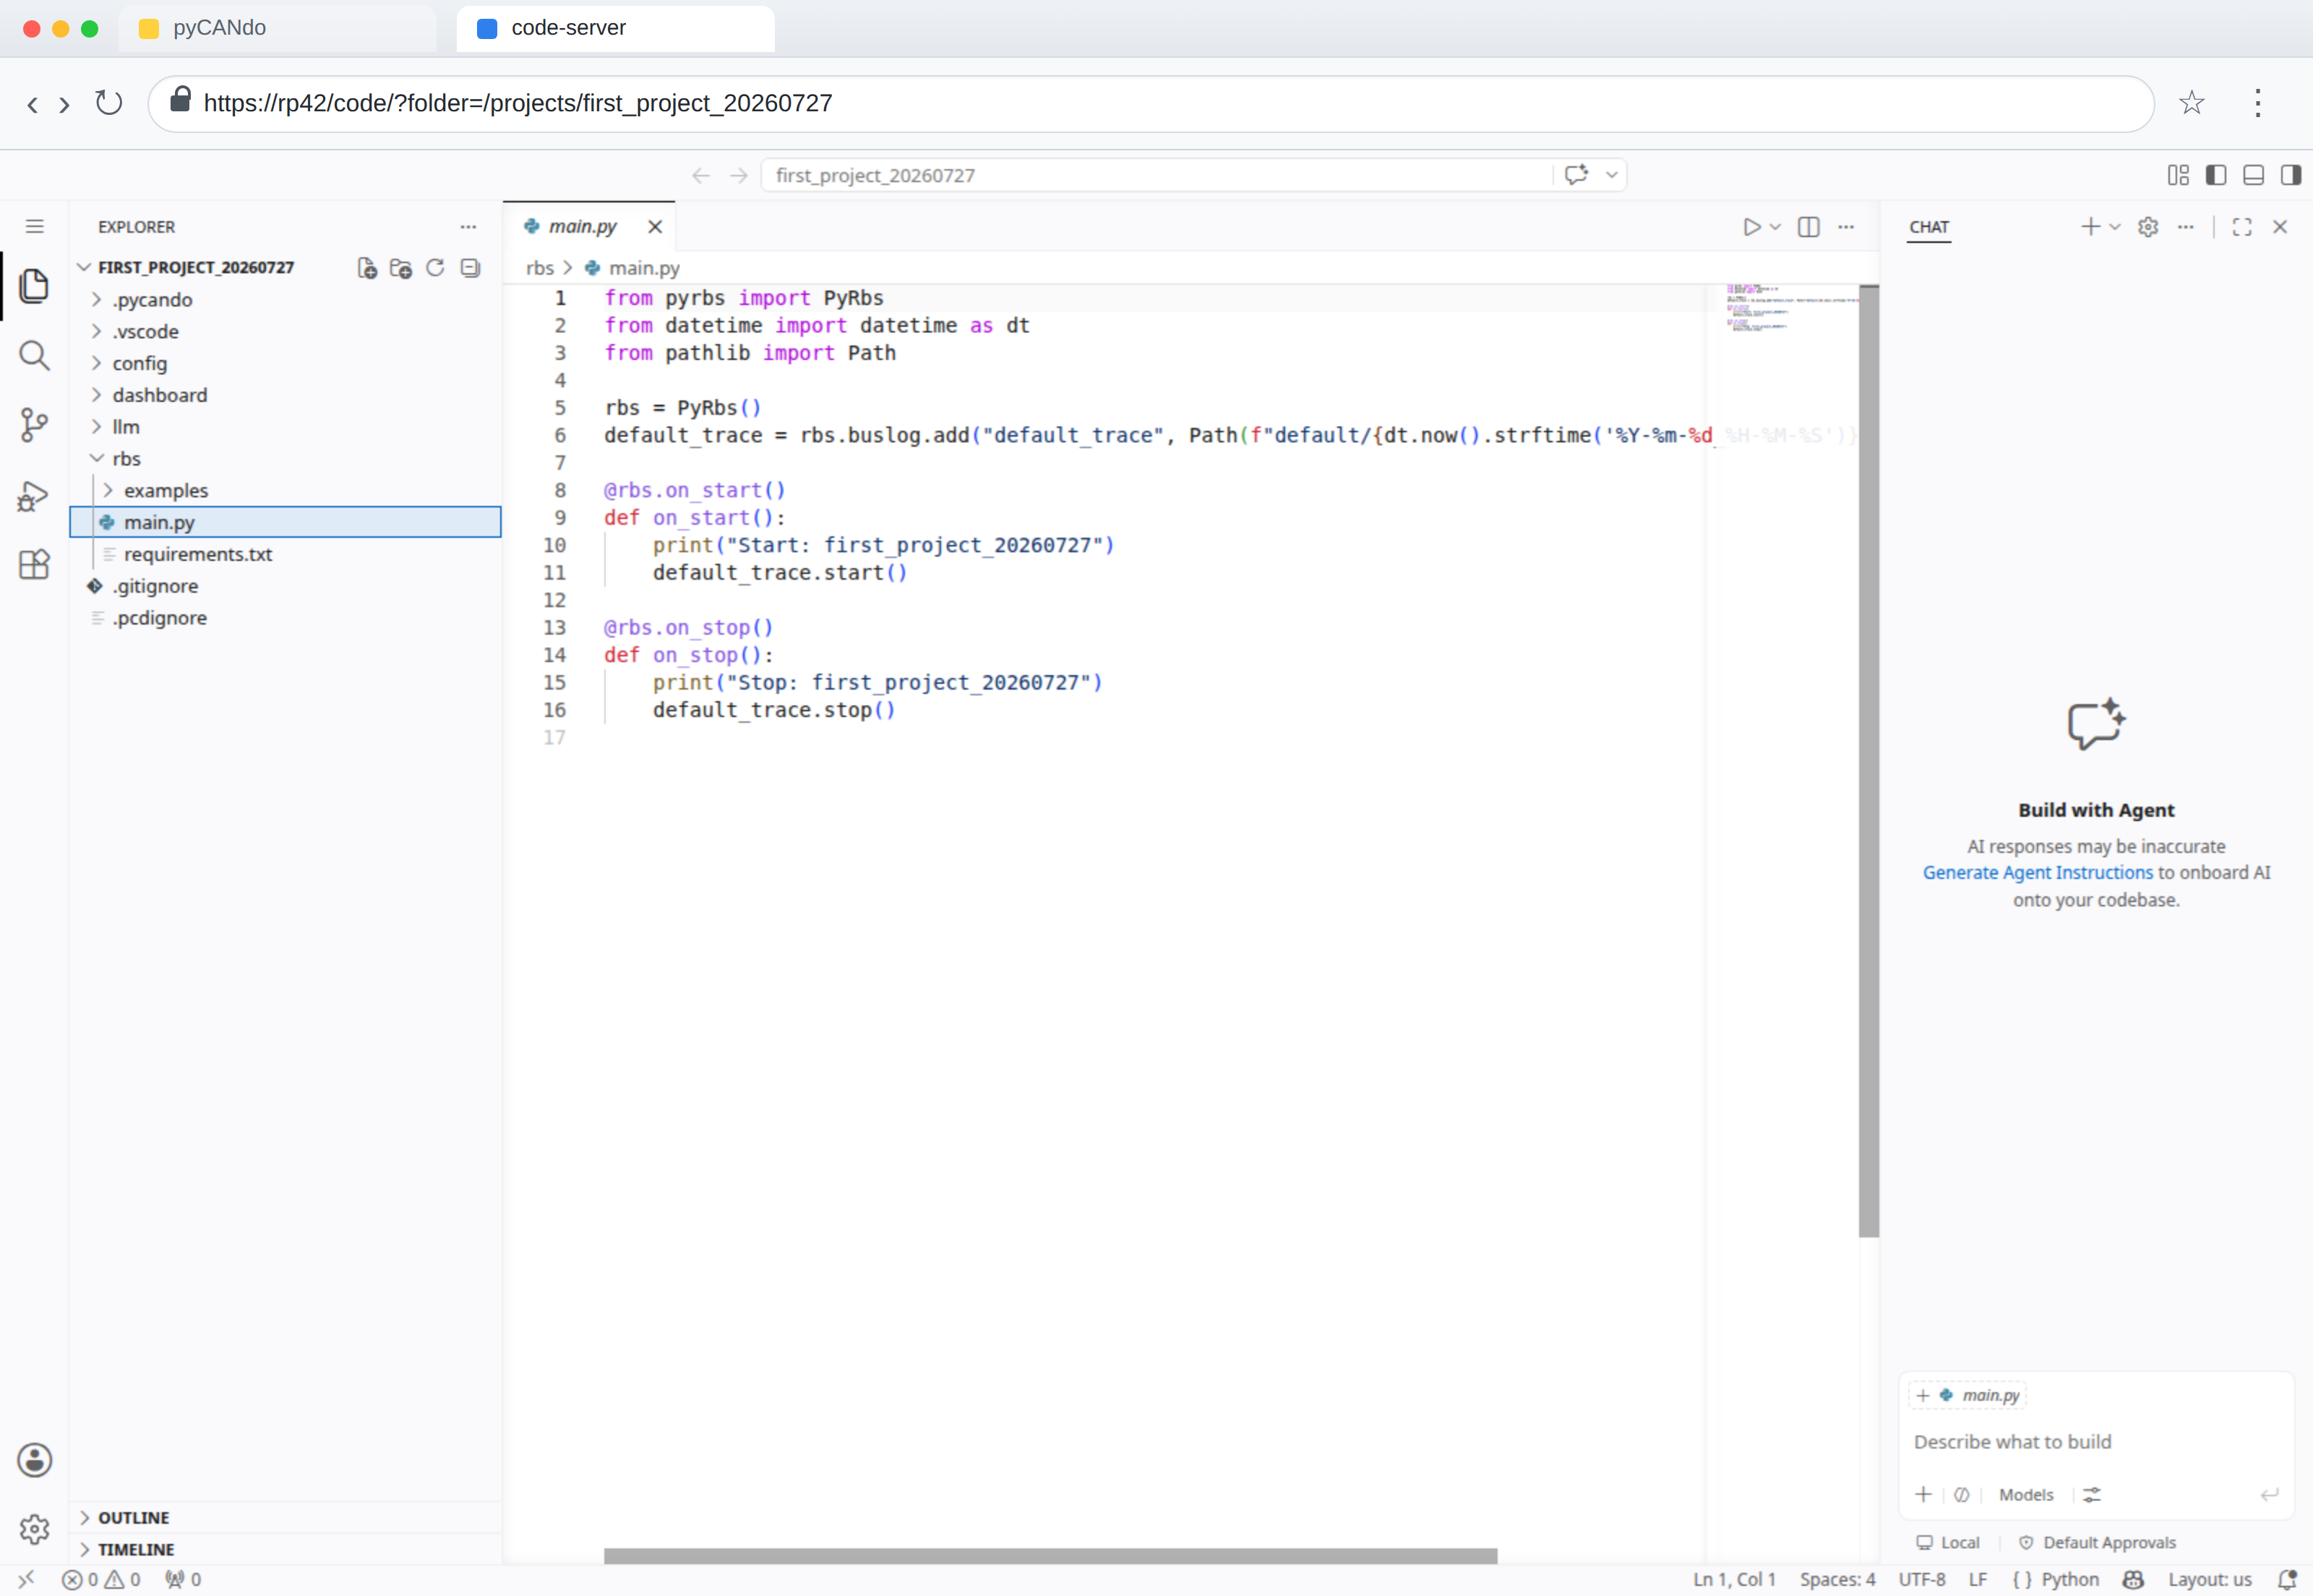
Task: Click the horizontal editor scrollbar
Action: 1050,1555
